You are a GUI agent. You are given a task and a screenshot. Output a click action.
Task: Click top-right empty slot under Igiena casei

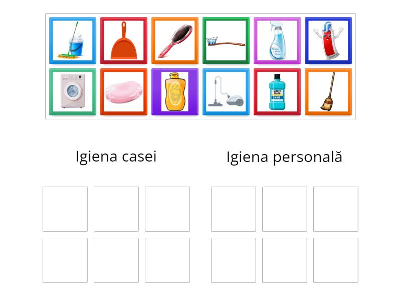167,209
